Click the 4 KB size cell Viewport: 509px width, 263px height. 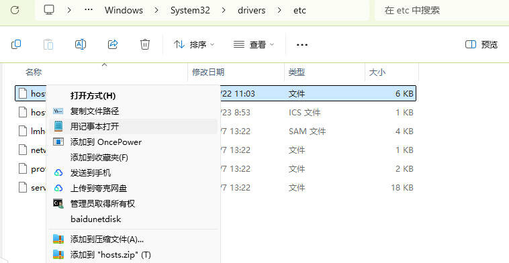tap(404, 131)
